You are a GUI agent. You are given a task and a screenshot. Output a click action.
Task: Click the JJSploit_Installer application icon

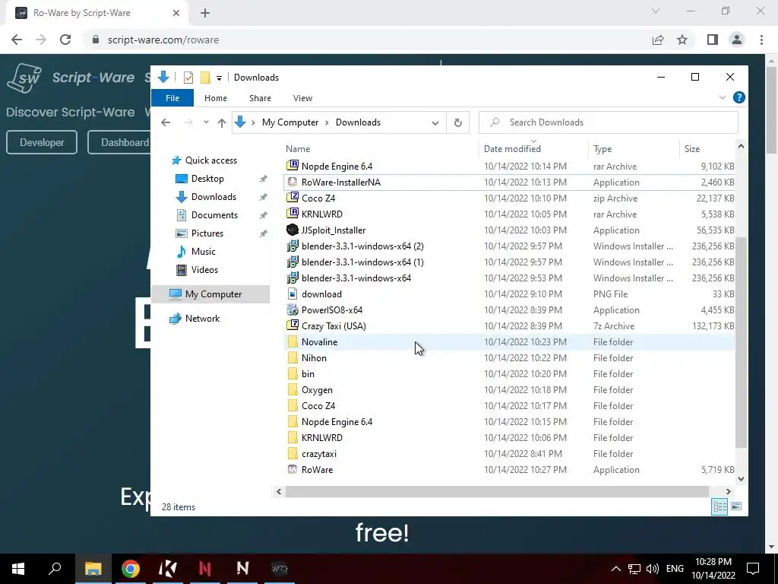click(293, 230)
